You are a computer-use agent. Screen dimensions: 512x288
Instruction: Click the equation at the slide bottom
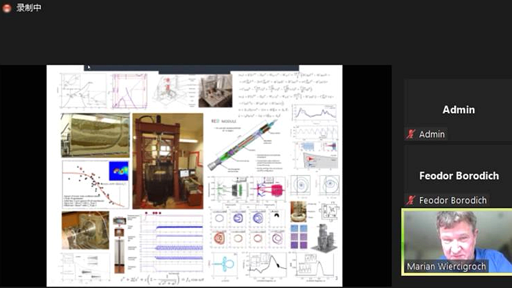[x=163, y=279]
